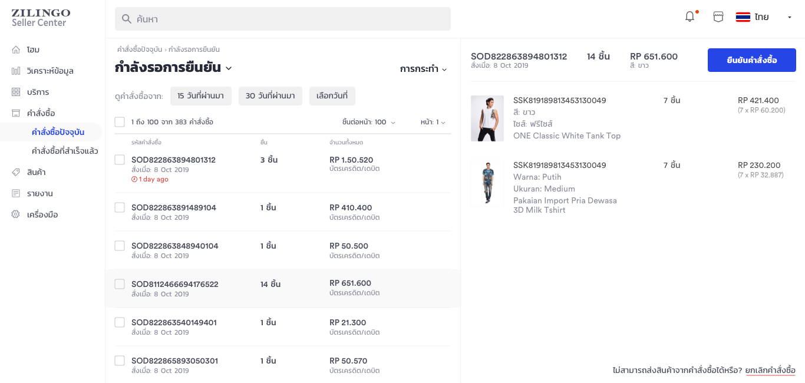Open the ชิ้นต่อหน้า items-per-page dropdown

tap(369, 123)
